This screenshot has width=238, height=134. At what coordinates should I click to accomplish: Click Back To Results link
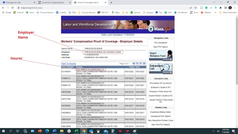[69, 64]
